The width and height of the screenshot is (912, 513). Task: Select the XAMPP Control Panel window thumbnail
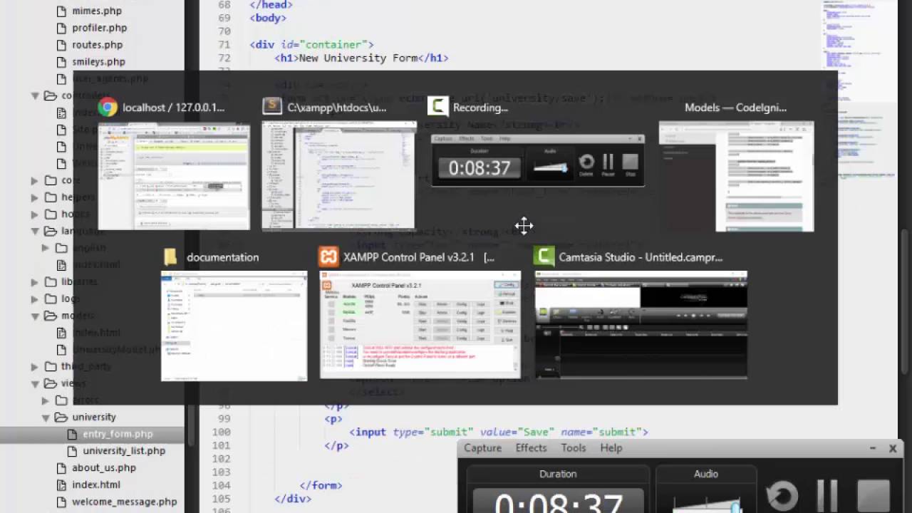(420, 325)
